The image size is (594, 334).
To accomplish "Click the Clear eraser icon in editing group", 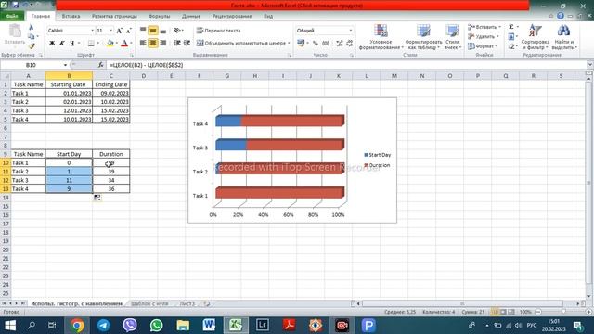I will pos(511,46).
